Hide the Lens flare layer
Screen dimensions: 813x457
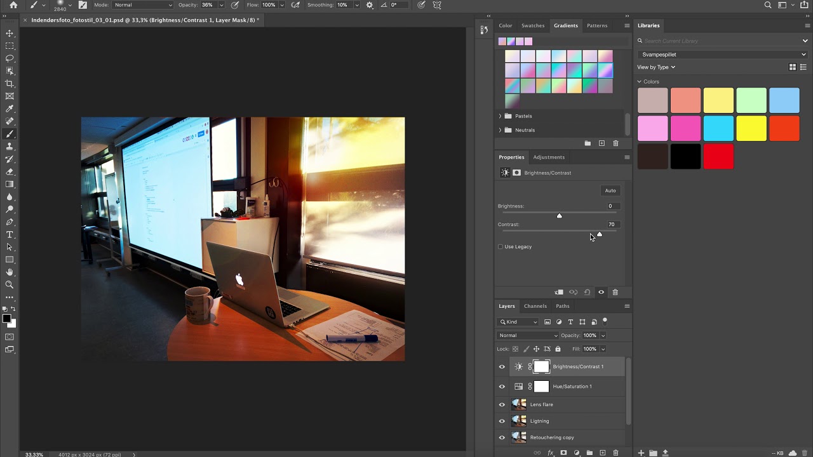click(502, 404)
